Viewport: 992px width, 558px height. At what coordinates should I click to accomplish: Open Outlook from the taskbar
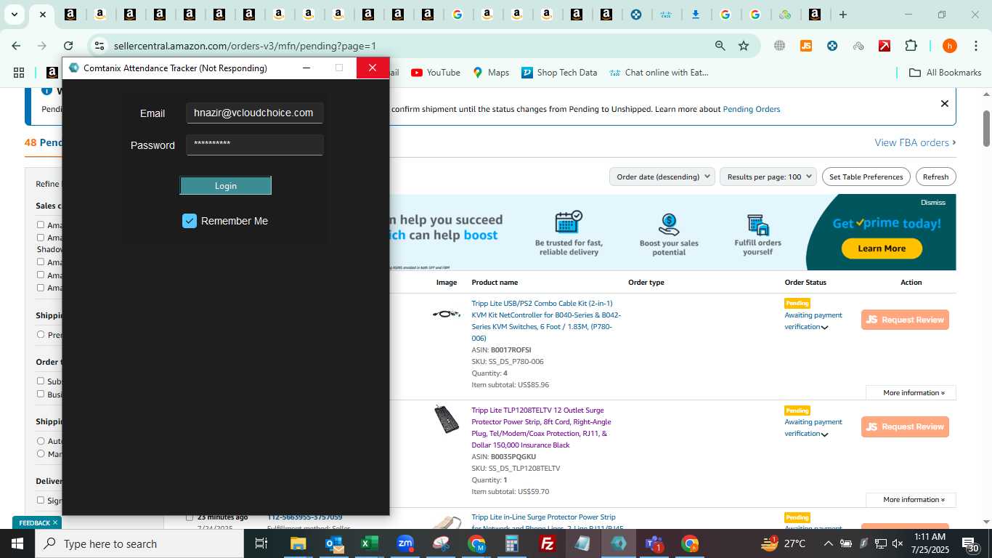(x=334, y=543)
